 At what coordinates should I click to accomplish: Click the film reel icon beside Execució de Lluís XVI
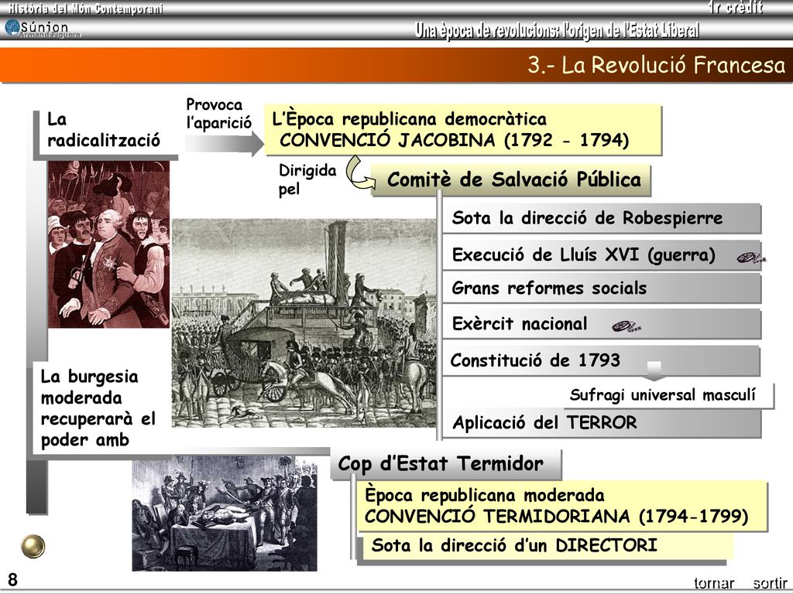coord(751,258)
